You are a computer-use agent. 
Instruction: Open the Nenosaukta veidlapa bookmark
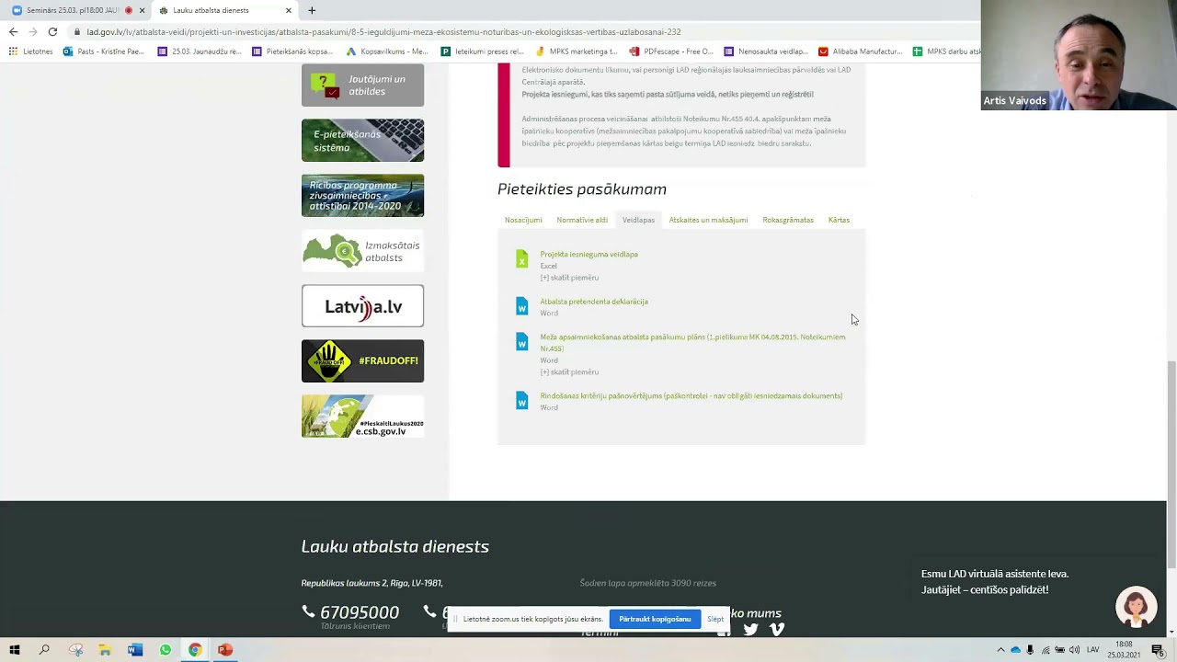tap(765, 51)
